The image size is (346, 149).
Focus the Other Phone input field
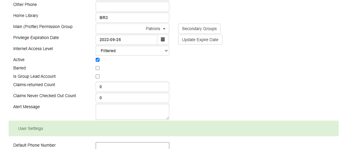click(132, 7)
